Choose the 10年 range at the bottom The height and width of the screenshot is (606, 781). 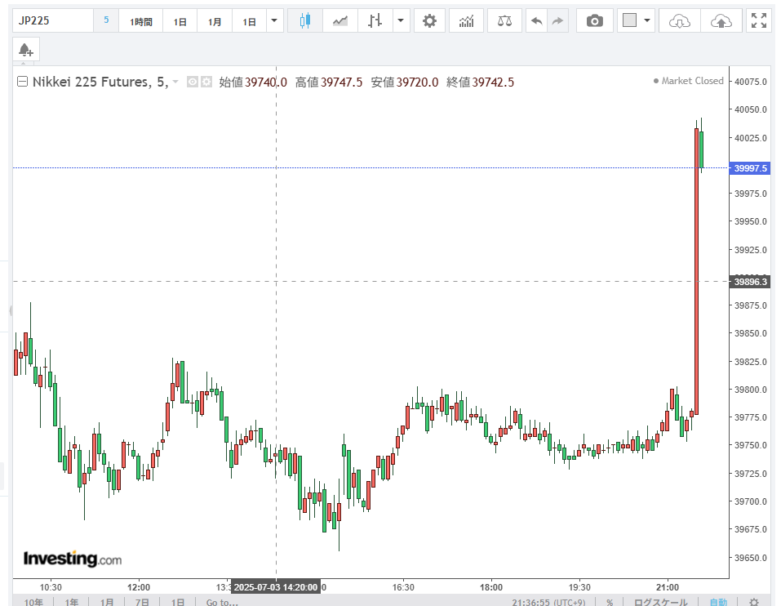click(33, 602)
